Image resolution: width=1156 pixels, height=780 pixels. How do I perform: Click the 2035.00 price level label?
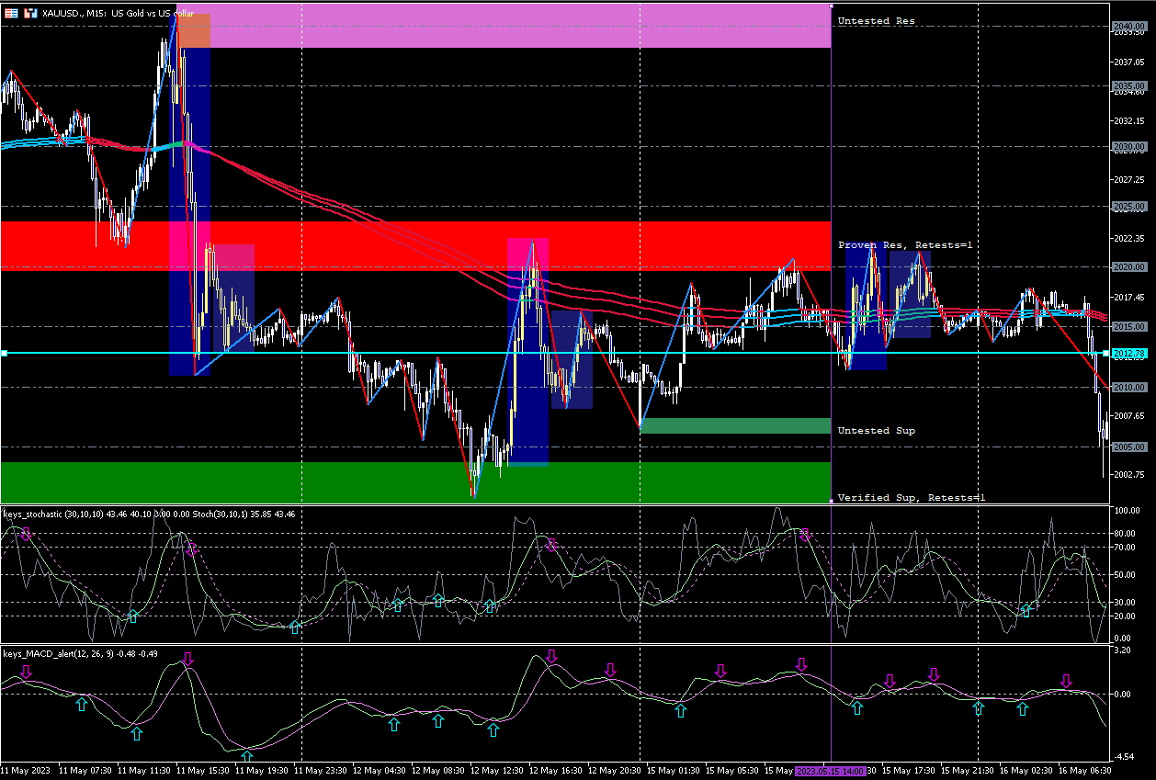[x=1128, y=86]
